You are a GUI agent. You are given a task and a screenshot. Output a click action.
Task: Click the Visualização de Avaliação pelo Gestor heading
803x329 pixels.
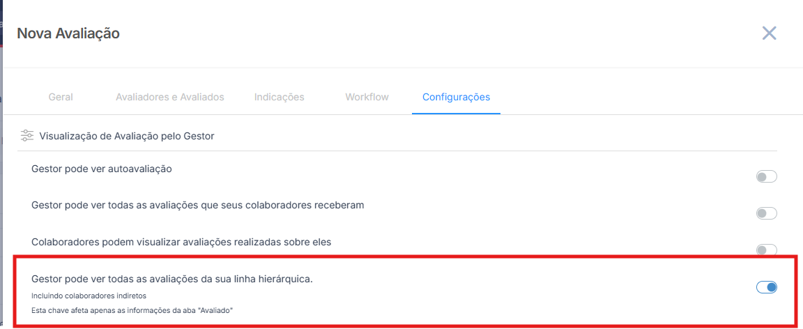[126, 136]
